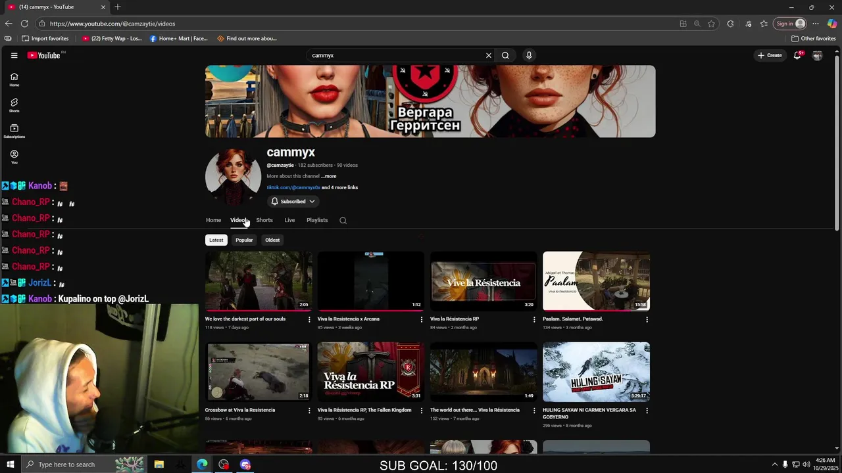Click the search magnifier button

[505, 55]
